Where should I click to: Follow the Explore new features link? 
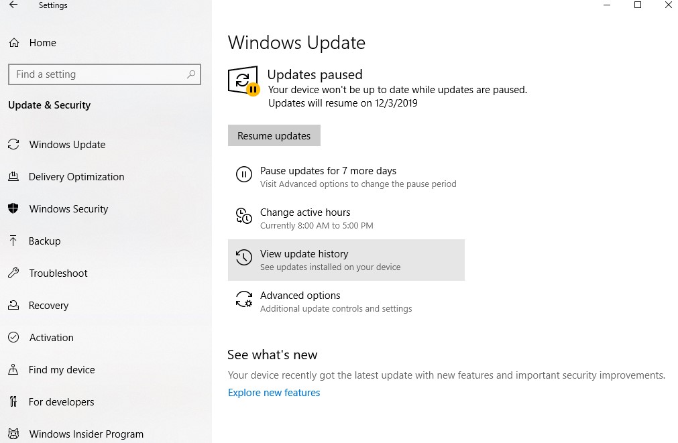[274, 393]
